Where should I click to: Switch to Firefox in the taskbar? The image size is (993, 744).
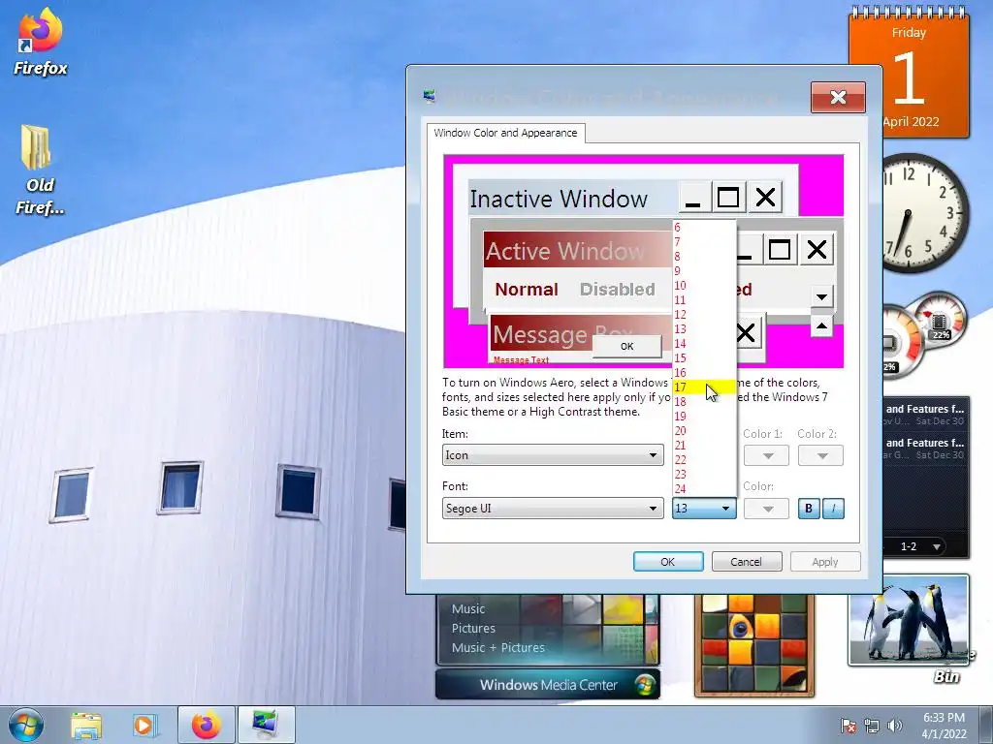click(x=207, y=725)
